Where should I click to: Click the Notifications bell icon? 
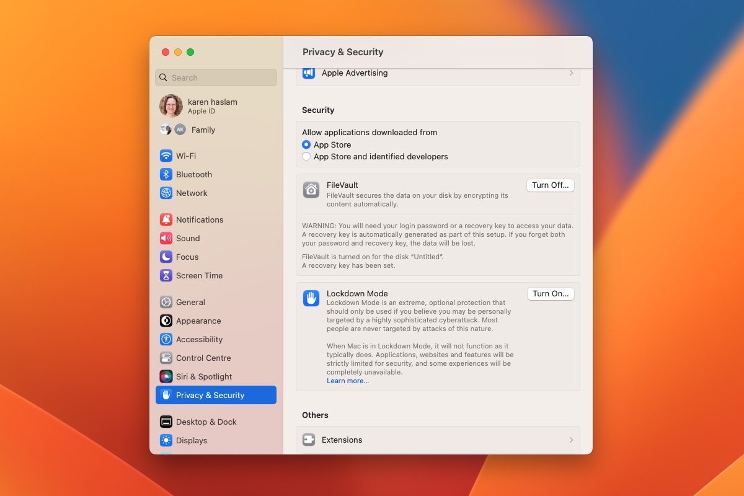point(166,219)
